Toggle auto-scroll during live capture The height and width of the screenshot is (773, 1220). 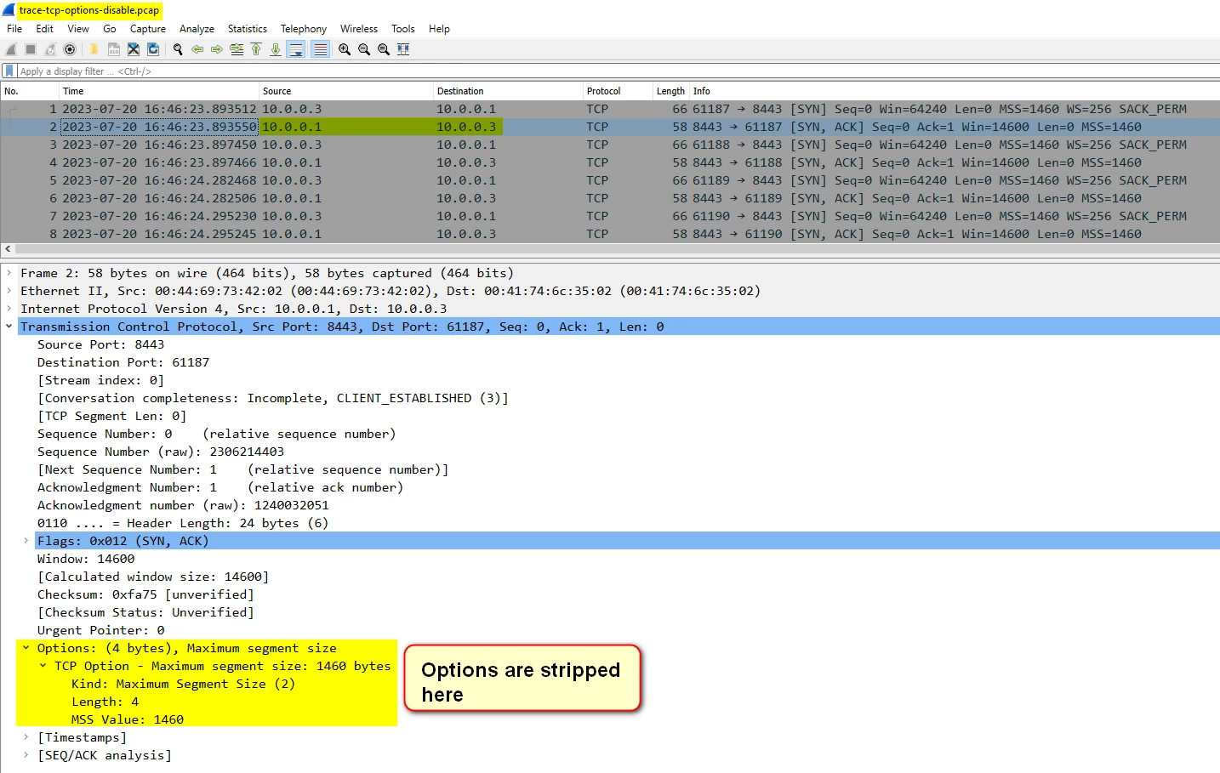pyautogui.click(x=296, y=49)
